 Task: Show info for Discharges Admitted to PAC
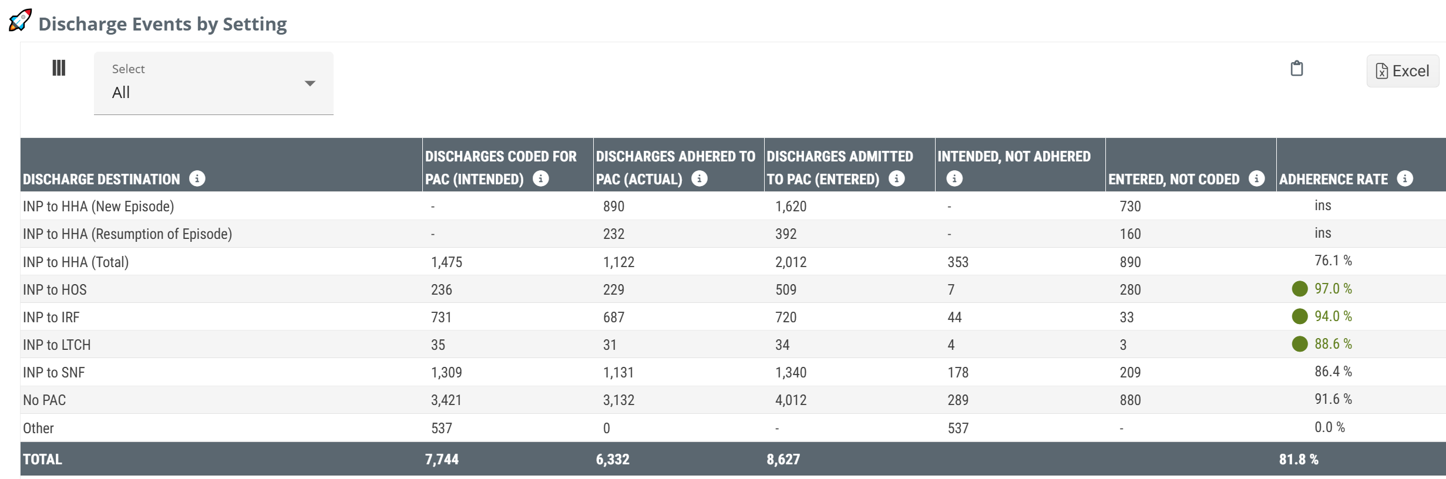(896, 178)
